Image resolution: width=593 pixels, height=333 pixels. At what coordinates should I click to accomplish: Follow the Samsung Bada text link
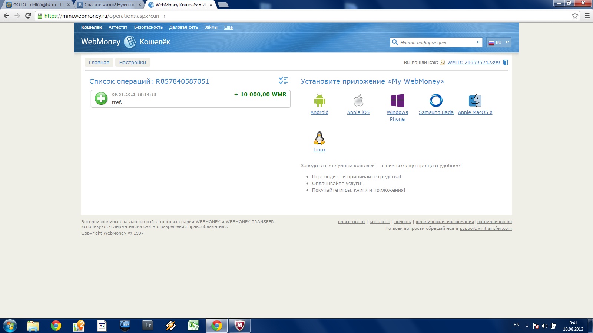[x=436, y=112]
